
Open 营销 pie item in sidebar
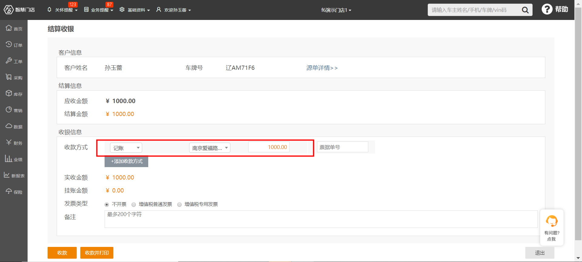(14, 110)
